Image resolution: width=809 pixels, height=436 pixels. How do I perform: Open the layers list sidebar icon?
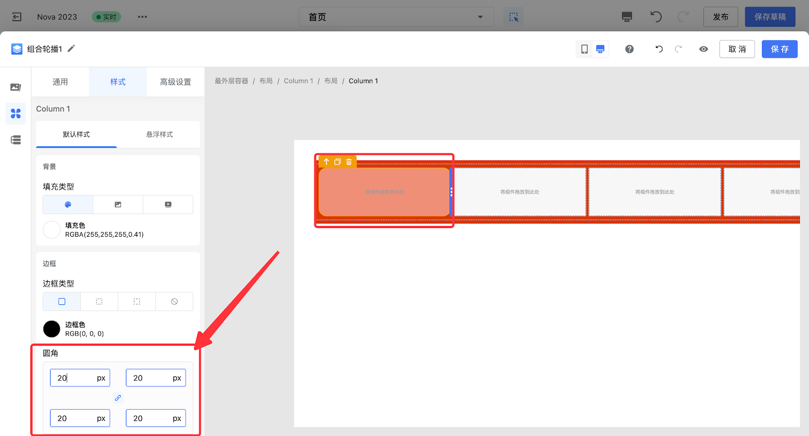click(x=16, y=140)
